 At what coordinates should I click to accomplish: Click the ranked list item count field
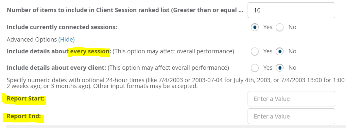291,10
